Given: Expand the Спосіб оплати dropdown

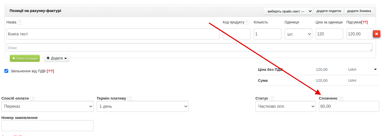Looking at the screenshot, I should pyautogui.click(x=47, y=106).
